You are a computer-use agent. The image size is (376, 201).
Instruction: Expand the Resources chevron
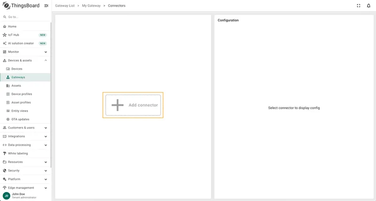46,162
